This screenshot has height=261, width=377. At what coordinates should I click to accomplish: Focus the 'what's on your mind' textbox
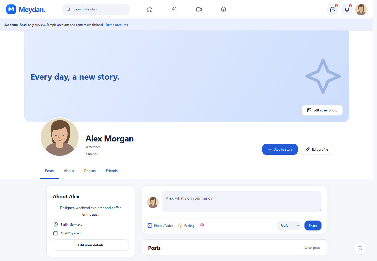pos(242,201)
